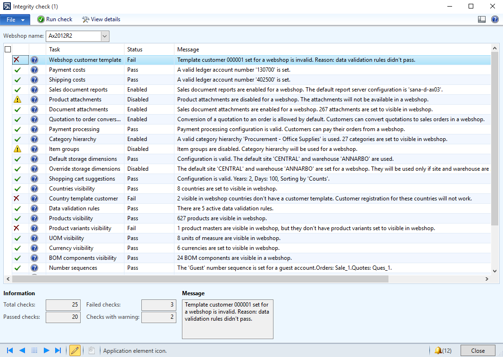This screenshot has width=503, height=357.
Task: Open the File menu
Action: click(15, 20)
